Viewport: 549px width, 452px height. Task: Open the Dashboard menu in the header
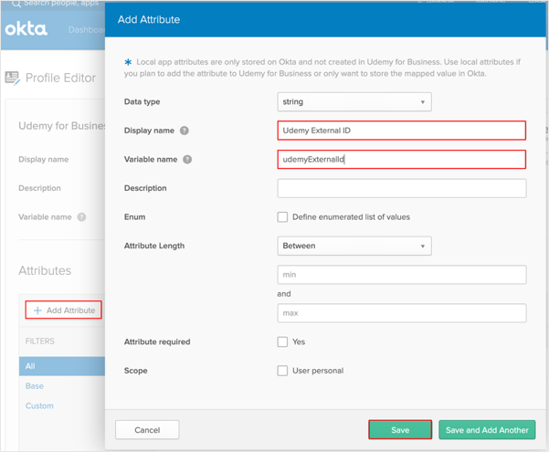click(x=85, y=29)
